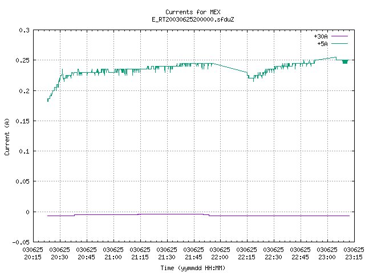Click the x-axis tick label 22:00
Viewport: 365px width, 273px height.
(x=220, y=257)
